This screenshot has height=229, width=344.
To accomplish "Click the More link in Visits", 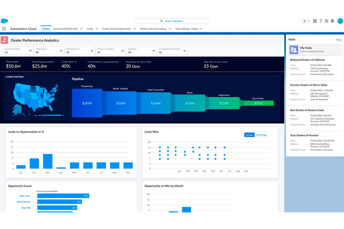I will click(x=339, y=40).
